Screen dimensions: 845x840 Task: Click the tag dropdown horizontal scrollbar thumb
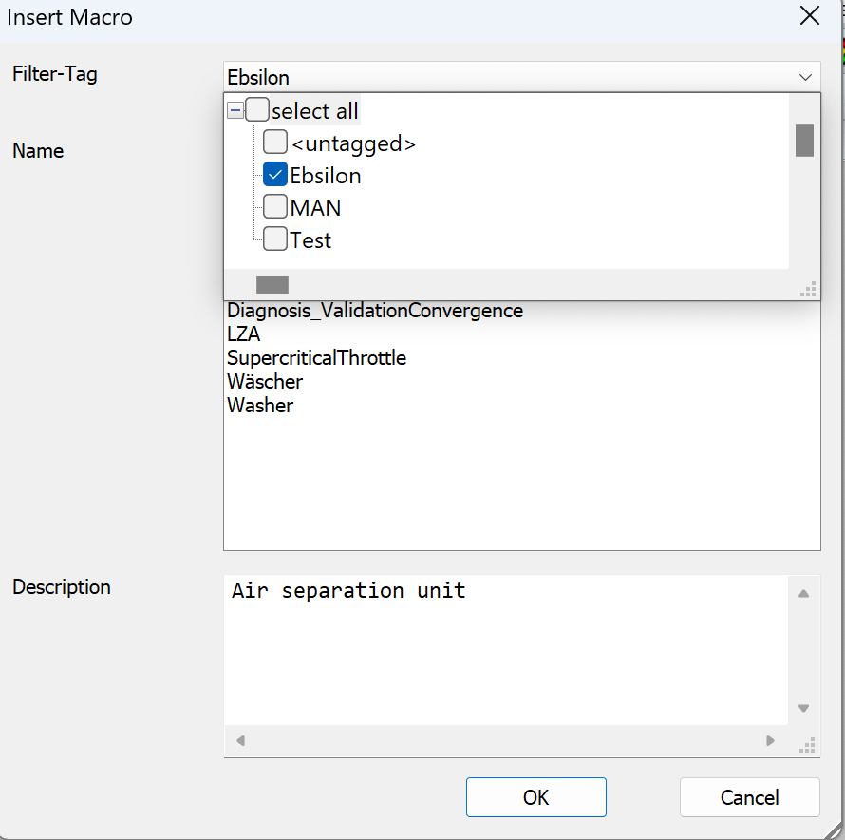pos(272,284)
